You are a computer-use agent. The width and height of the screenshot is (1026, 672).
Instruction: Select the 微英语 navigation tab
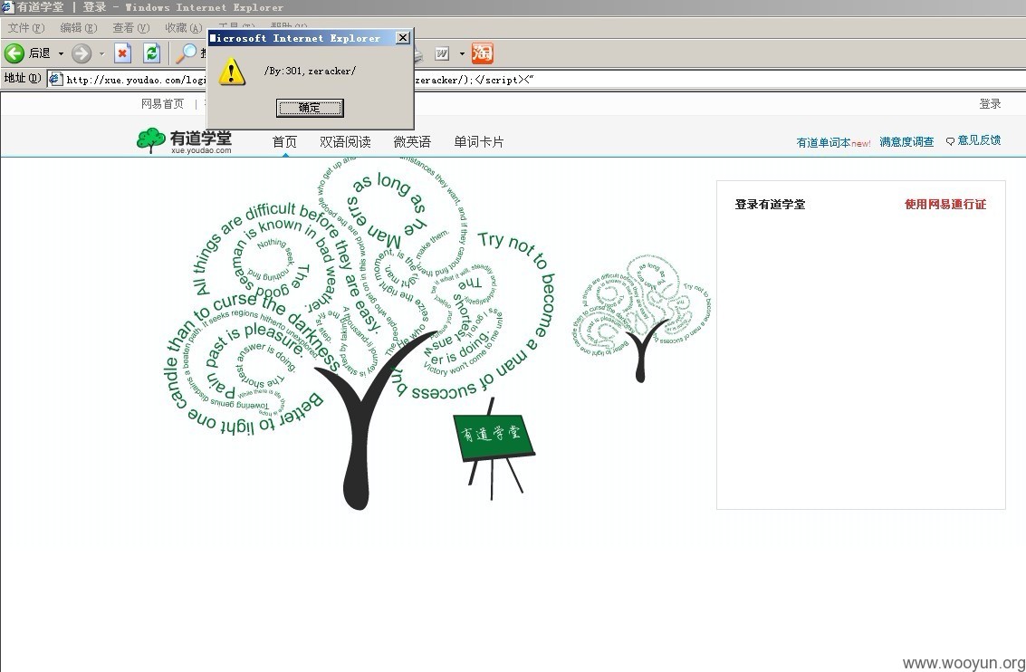point(412,141)
